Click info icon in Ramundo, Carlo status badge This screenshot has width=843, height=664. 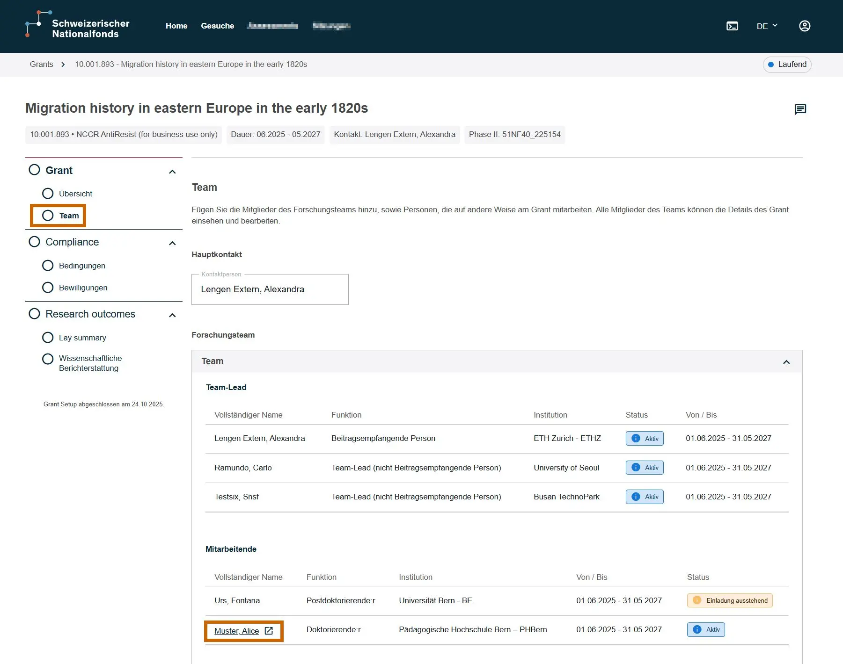(x=636, y=468)
